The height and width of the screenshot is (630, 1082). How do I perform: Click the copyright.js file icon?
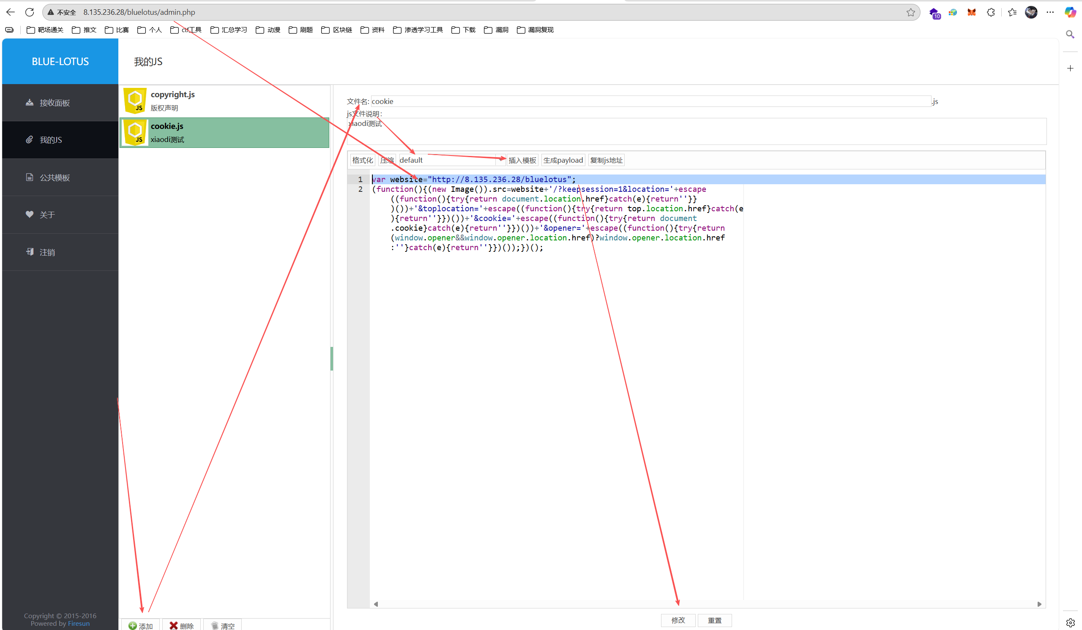pos(135,101)
